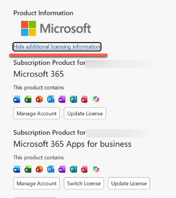Click the 'Microsoft 365 Apps for business' title
Image resolution: width=176 pixels, height=198 pixels.
coord(72,144)
